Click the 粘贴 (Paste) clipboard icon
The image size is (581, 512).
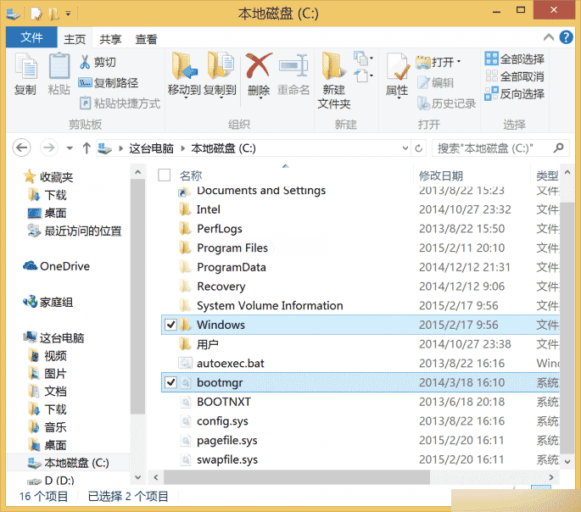(59, 67)
